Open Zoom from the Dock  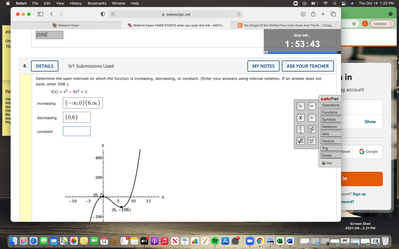coord(250,241)
